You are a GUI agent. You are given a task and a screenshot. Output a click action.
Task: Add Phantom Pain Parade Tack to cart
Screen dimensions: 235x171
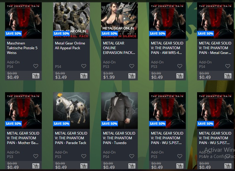pyautogui.click(x=84, y=166)
